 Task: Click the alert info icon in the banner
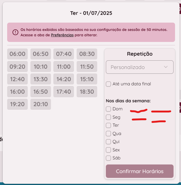[15, 32]
